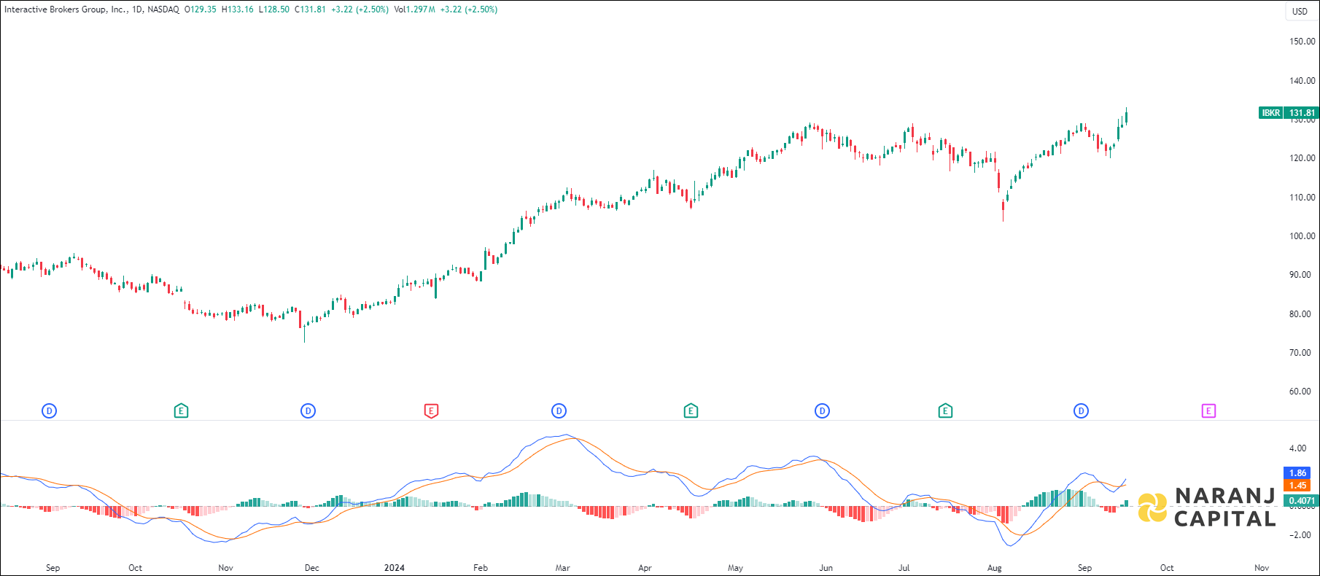Click the Naranj Capital logo
The width and height of the screenshot is (1320, 576).
click(x=1208, y=507)
